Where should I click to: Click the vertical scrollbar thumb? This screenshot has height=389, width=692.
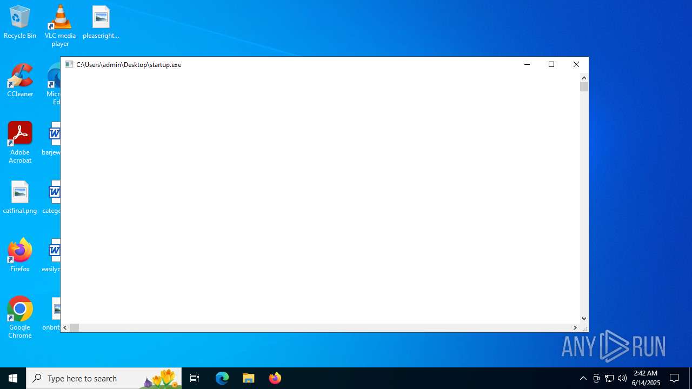pos(584,86)
